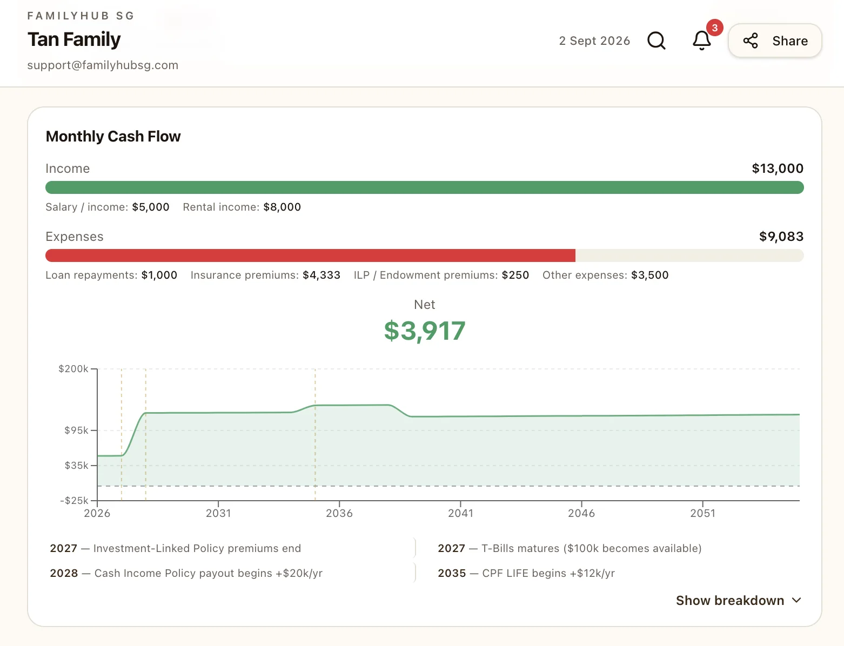Select ILP / Endowment premiums: $250 entry
Viewport: 844px width, 646px height.
pyautogui.click(x=441, y=275)
